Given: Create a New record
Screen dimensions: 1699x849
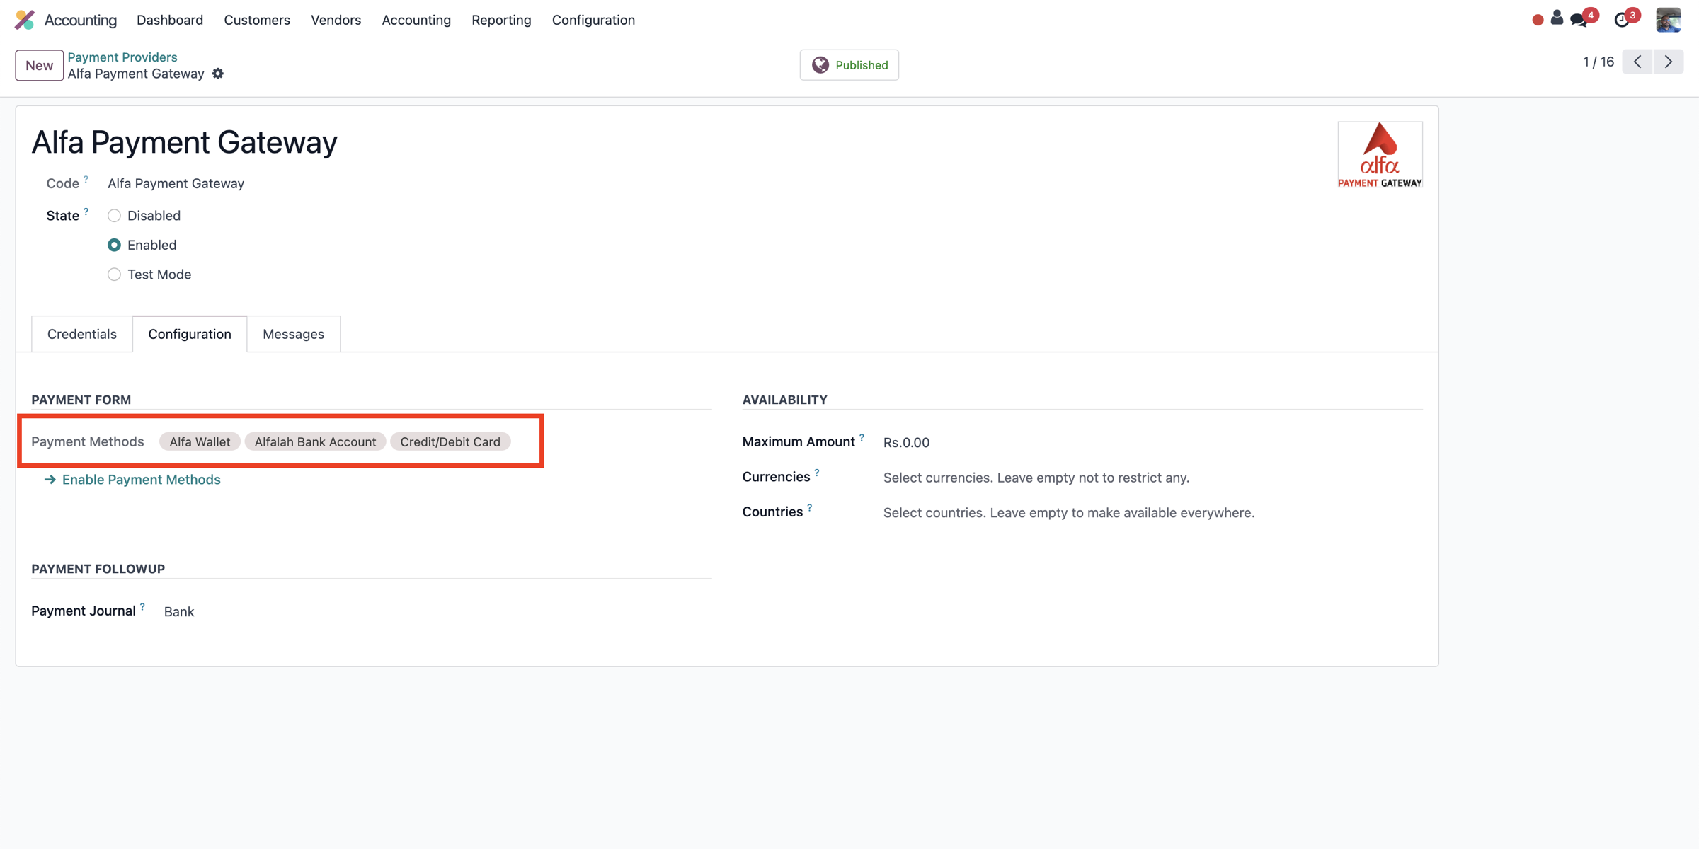Looking at the screenshot, I should [39, 65].
